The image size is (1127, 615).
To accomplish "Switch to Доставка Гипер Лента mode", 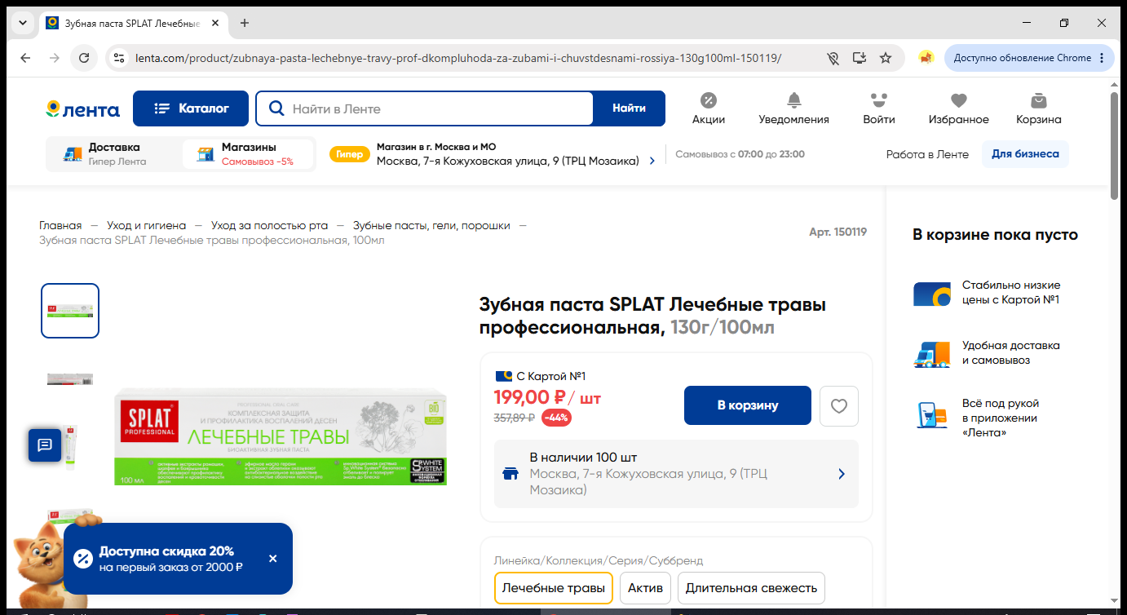I will pos(113,154).
